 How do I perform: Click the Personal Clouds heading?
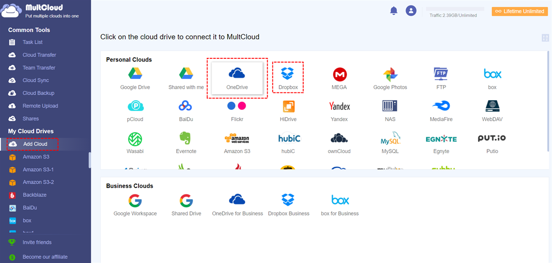[x=129, y=60]
